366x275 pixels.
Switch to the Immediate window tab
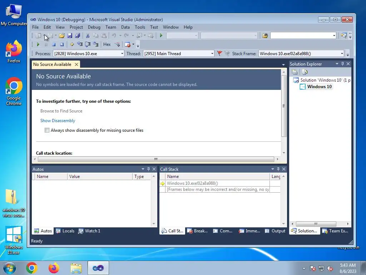(249, 231)
